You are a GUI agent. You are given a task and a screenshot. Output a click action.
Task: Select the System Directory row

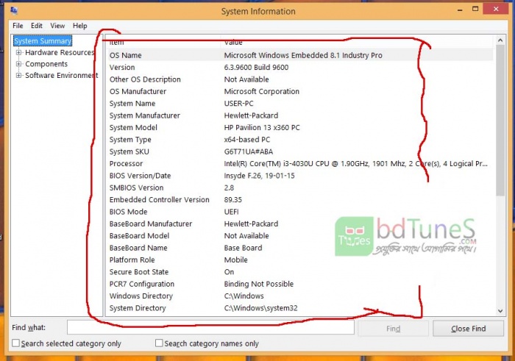[299, 308]
